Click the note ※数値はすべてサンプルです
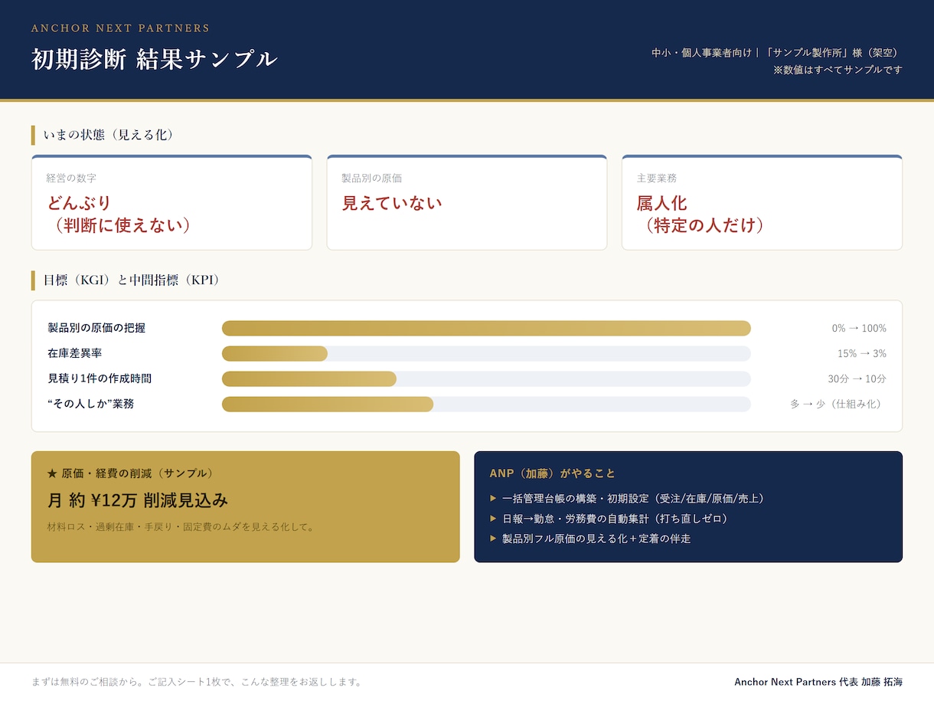934x701 pixels. (838, 70)
